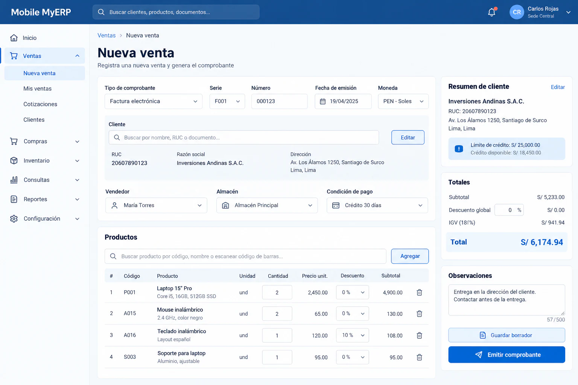This screenshot has height=385, width=578.
Task: Open the Serie F001 dropdown
Action: click(x=227, y=102)
